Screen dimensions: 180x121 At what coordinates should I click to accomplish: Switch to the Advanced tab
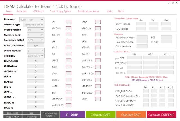tap(21, 11)
